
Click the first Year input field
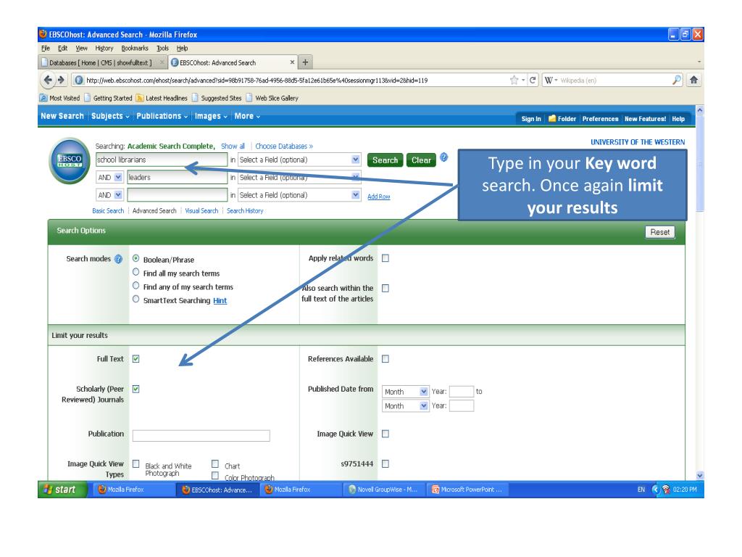click(462, 391)
